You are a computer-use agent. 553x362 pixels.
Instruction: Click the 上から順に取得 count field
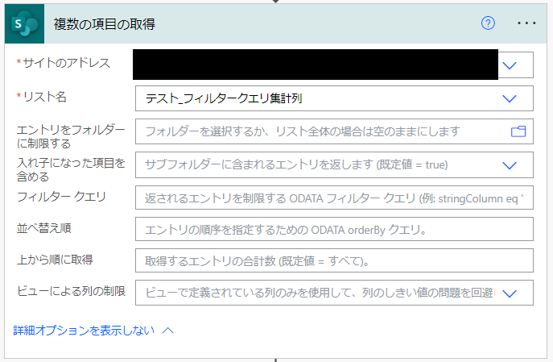(x=334, y=260)
